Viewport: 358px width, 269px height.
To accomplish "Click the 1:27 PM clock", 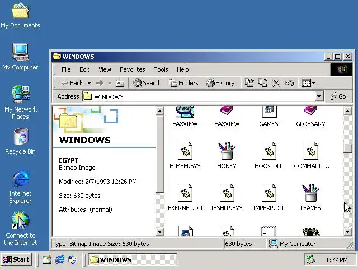I will click(337, 260).
